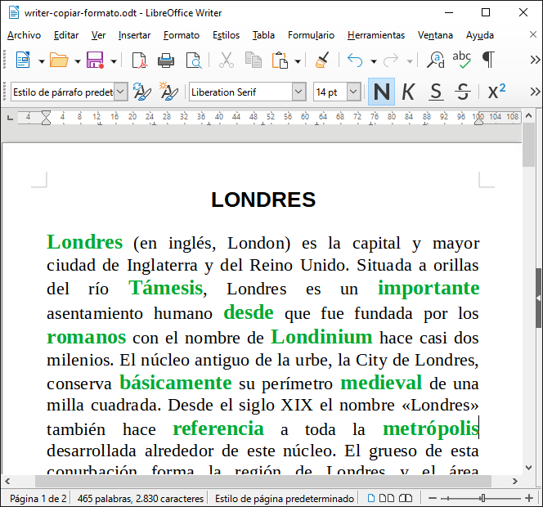
Task: Open the Archivo menu
Action: point(24,35)
